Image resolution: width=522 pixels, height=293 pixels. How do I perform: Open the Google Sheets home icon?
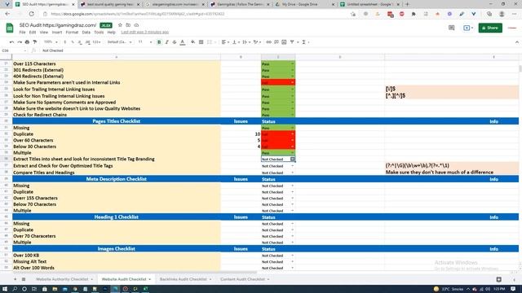coord(10,28)
